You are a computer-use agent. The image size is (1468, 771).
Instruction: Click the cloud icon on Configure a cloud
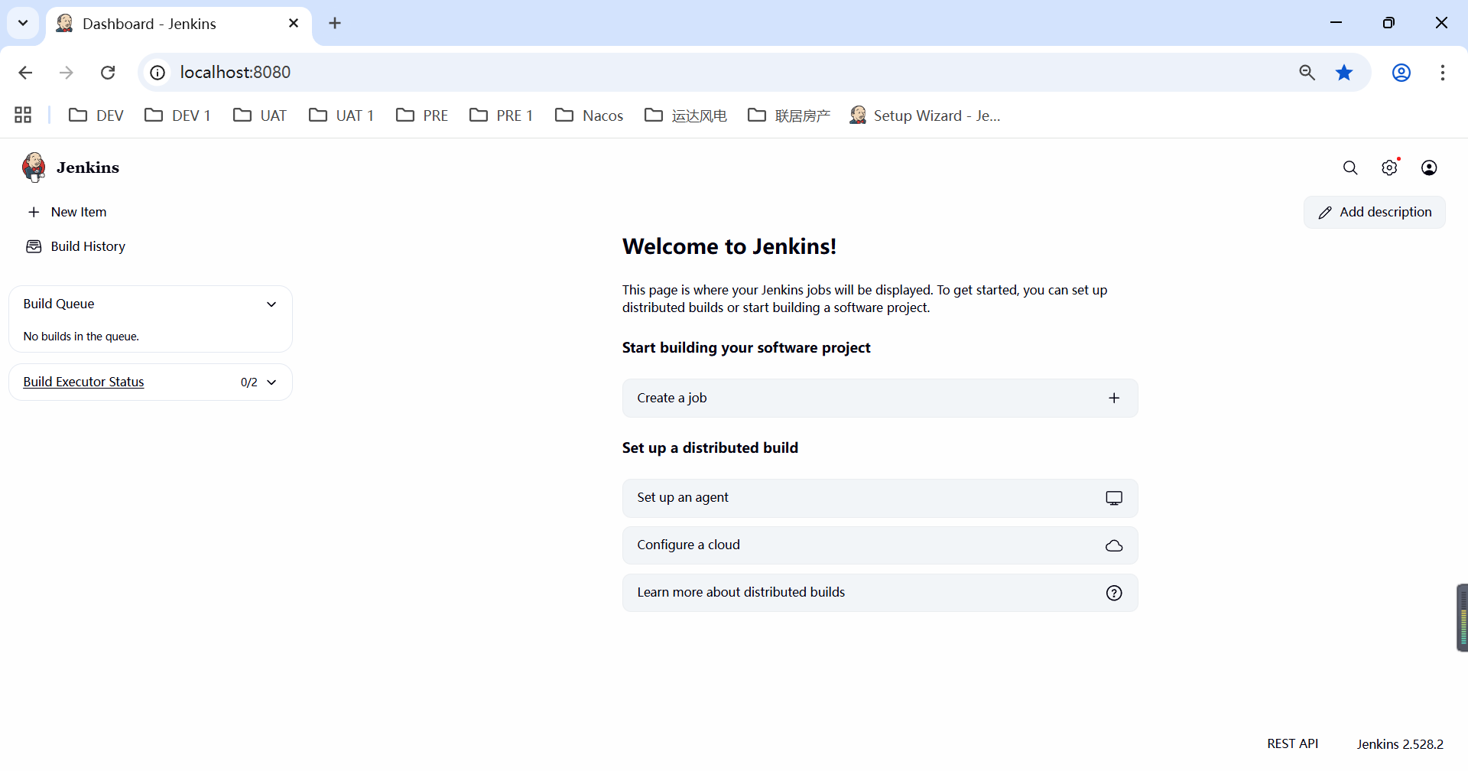click(x=1114, y=545)
